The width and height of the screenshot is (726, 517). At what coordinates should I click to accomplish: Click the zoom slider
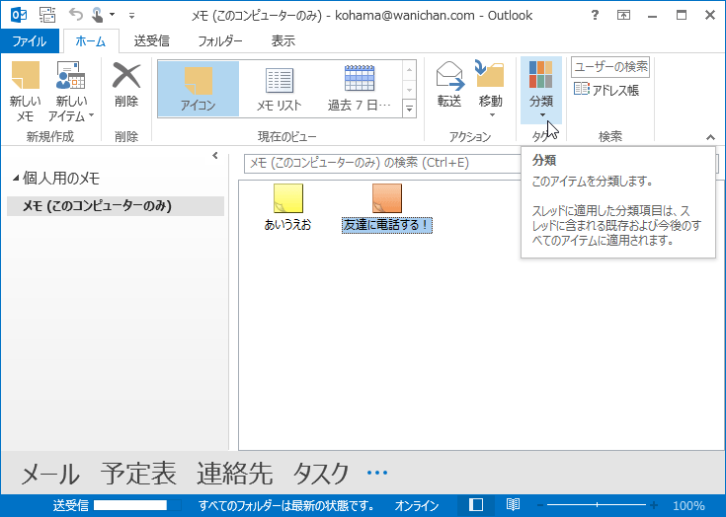[x=597, y=505]
